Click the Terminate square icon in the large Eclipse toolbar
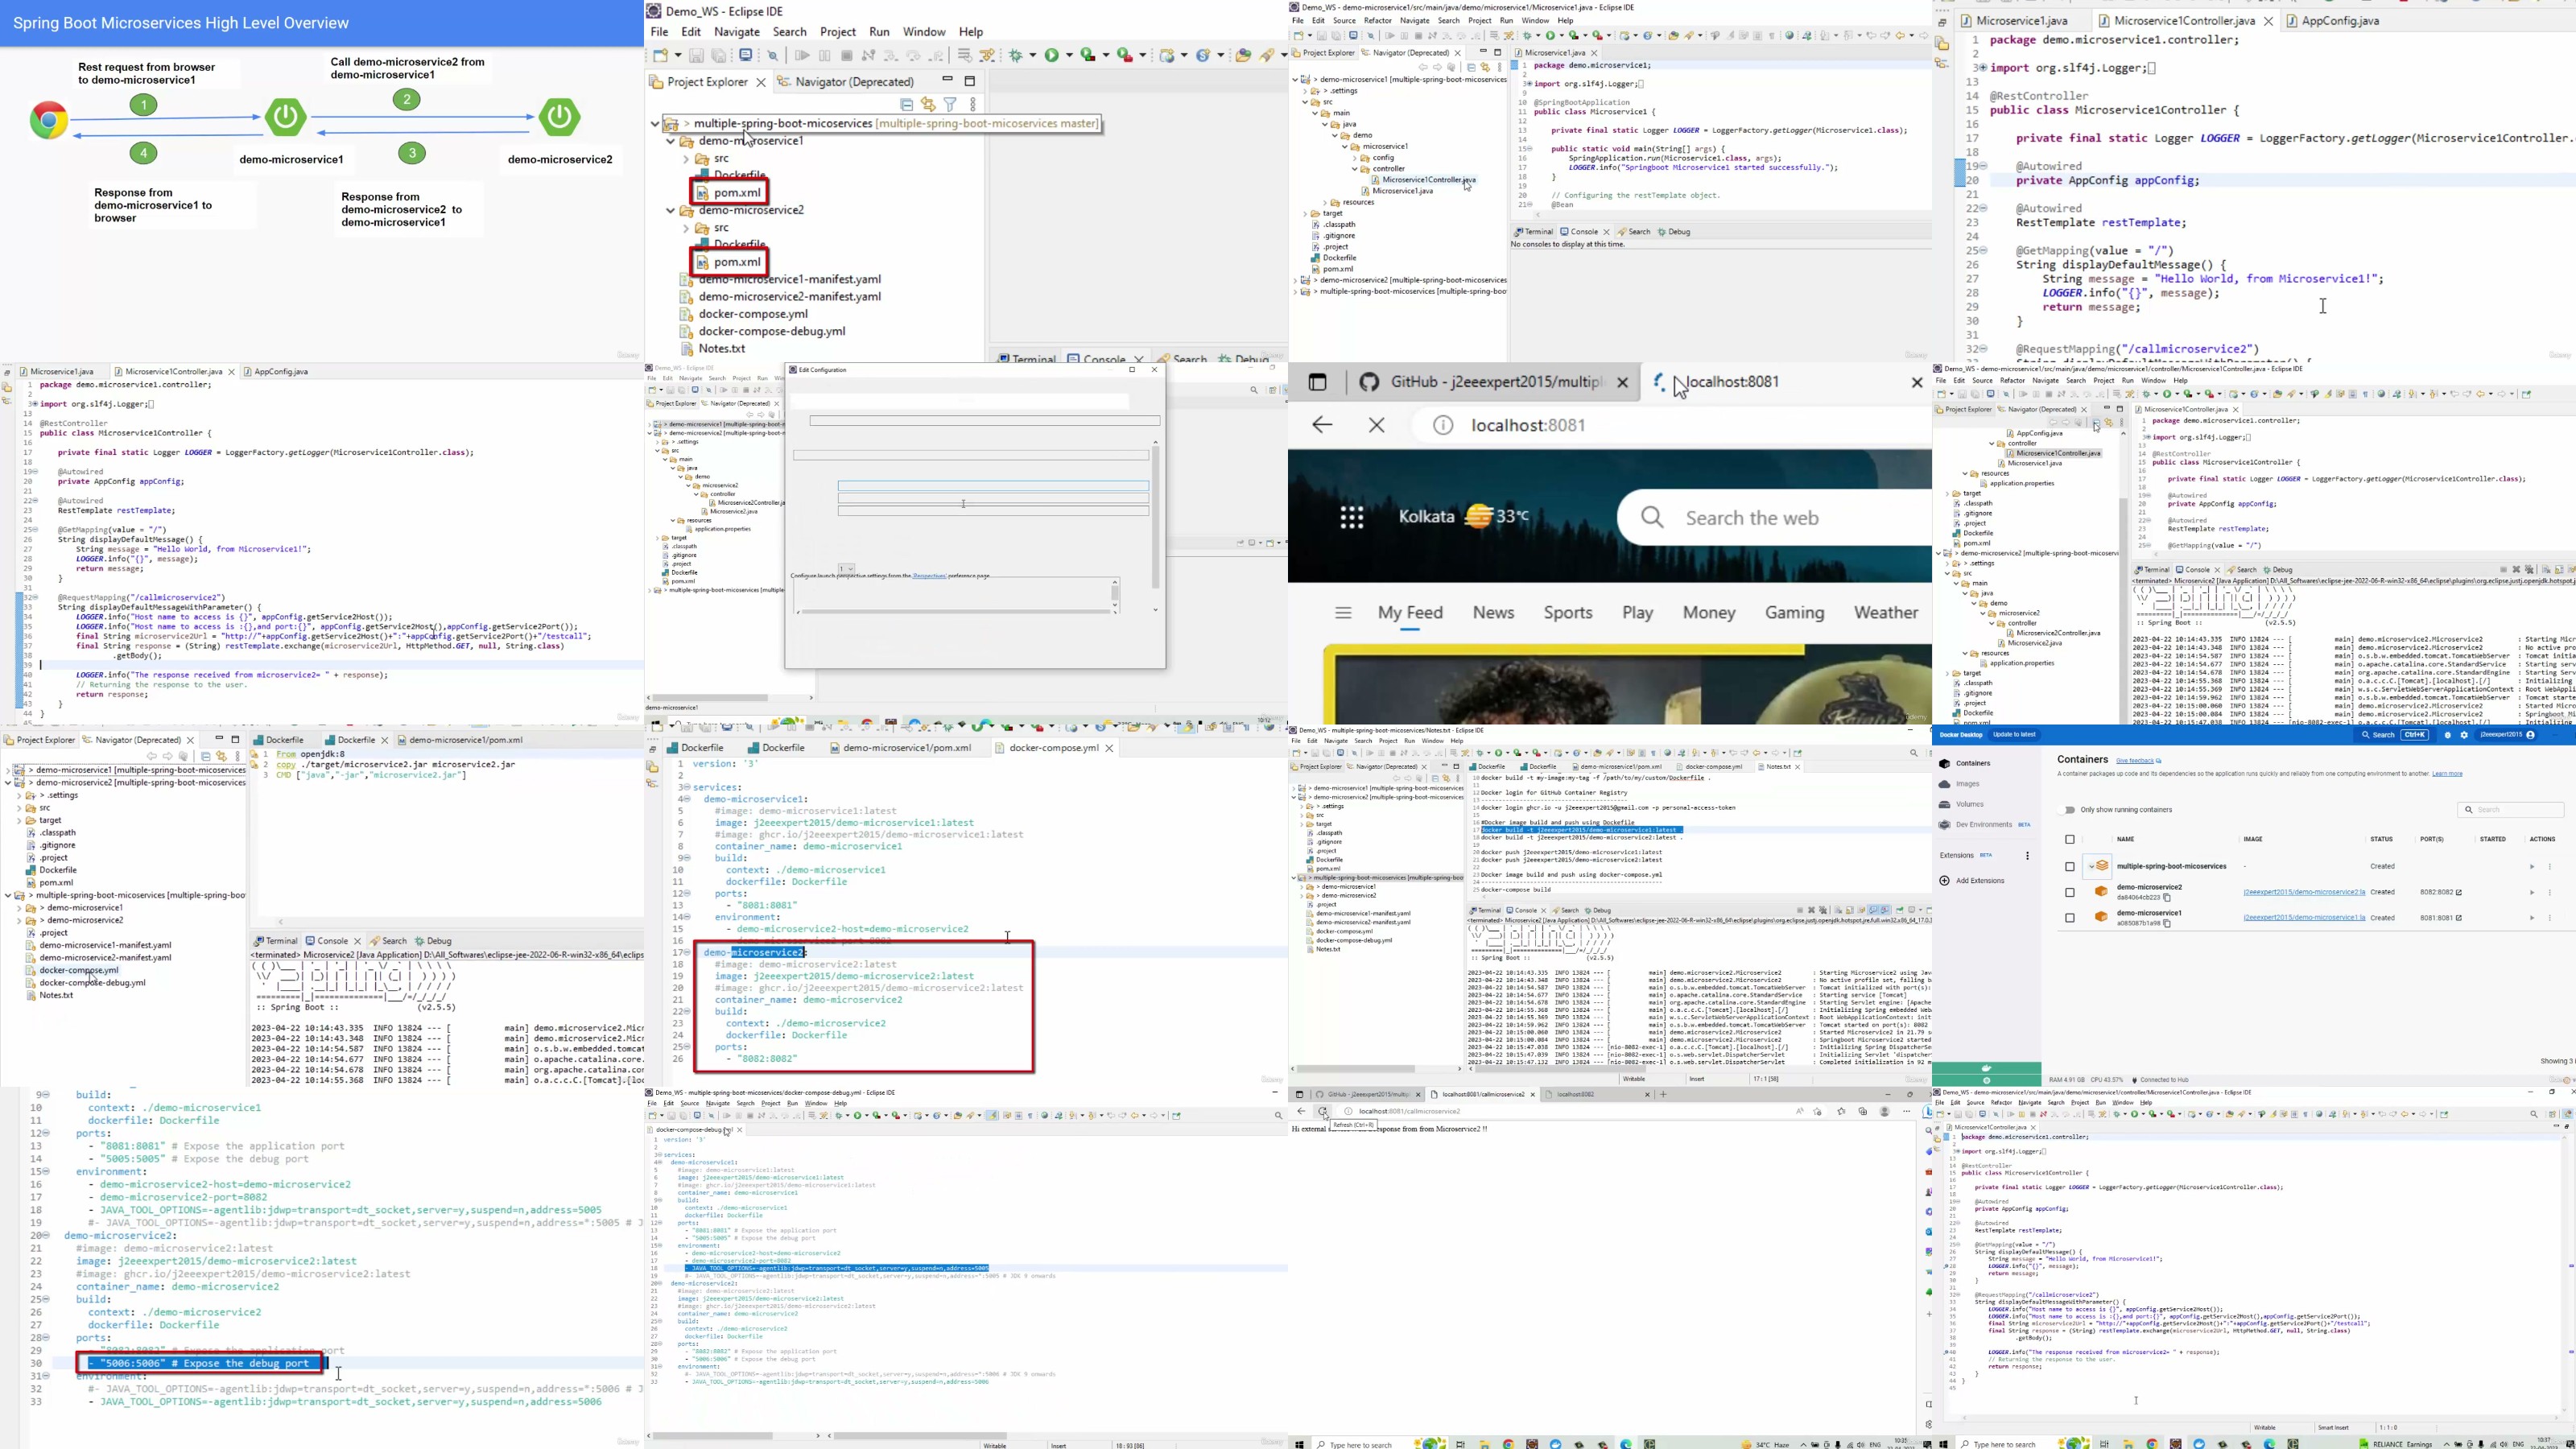 [x=847, y=56]
